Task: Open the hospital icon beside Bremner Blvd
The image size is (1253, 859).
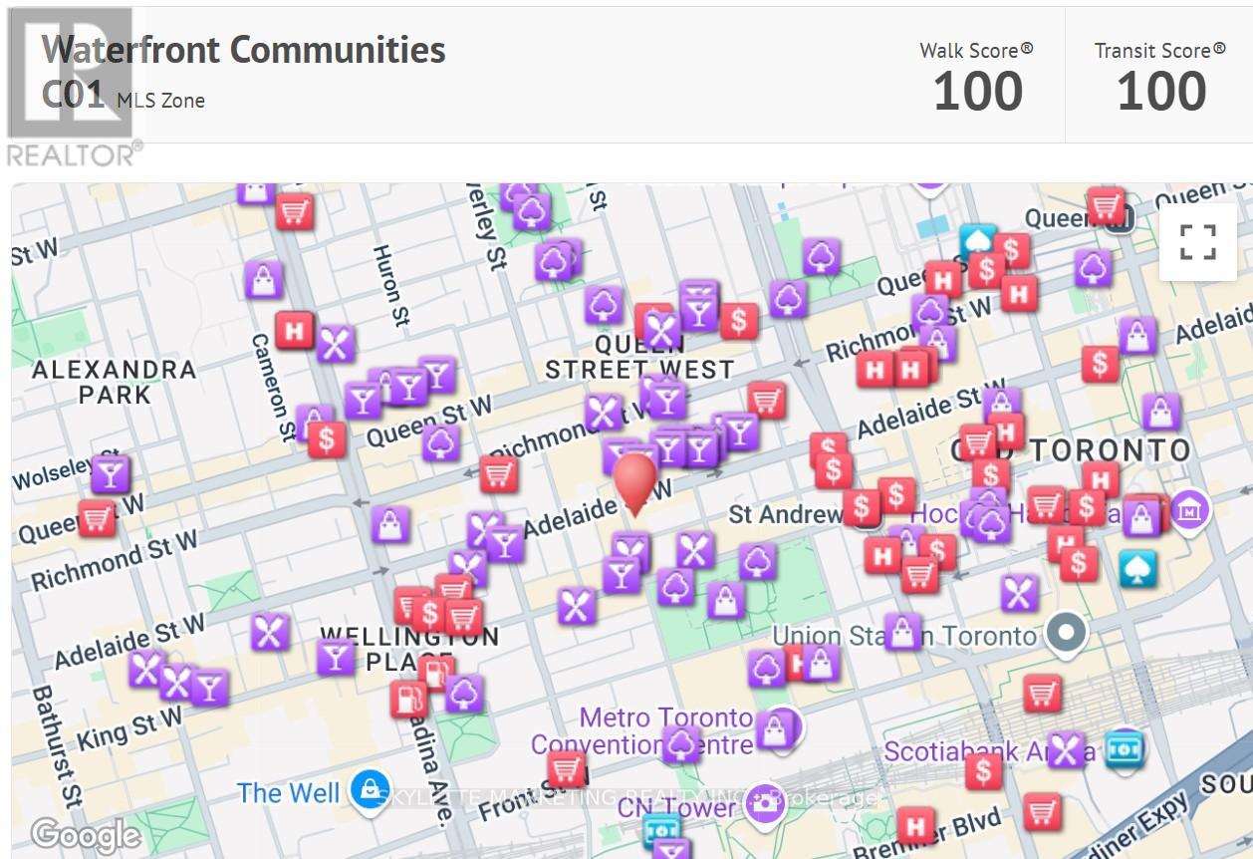Action: [x=914, y=826]
